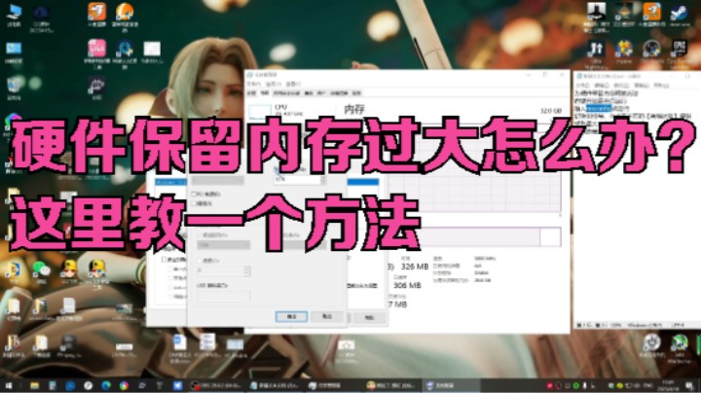Open the colorful round taskbar app
Viewport: 701px width, 393px height.
[124, 385]
